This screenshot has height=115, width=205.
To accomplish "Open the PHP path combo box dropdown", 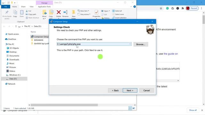I will pyautogui.click(x=130, y=44).
